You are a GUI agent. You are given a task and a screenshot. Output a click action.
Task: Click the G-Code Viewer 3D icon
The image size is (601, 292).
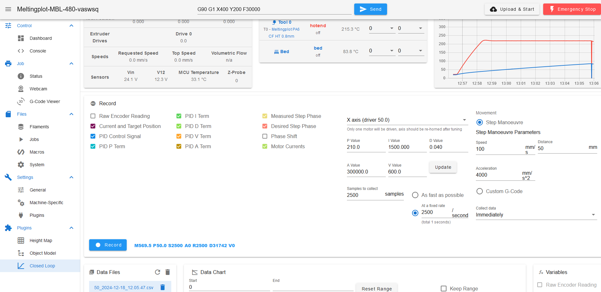21,101
